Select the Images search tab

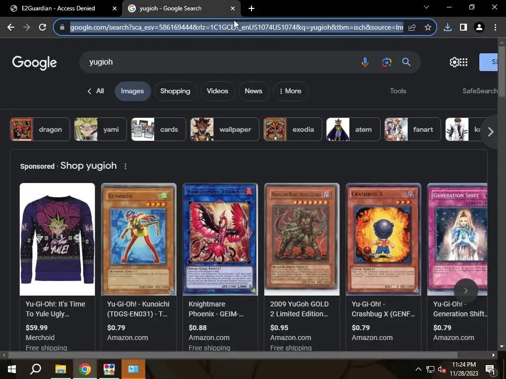tap(132, 91)
